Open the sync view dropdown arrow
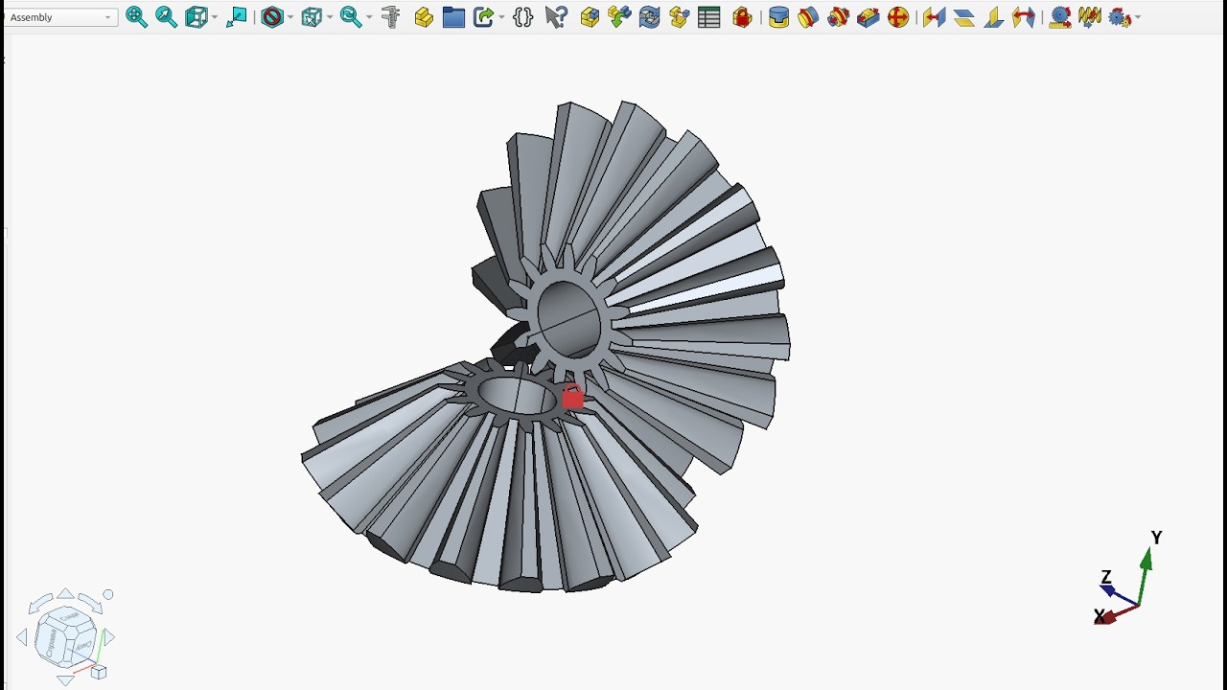The width and height of the screenshot is (1227, 690). (368, 17)
